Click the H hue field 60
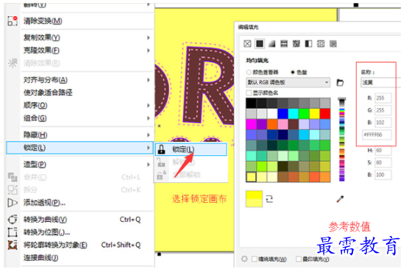The image size is (406, 269). coord(383,150)
